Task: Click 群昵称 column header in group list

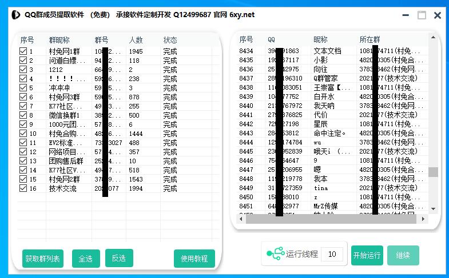Action: pyautogui.click(x=59, y=40)
